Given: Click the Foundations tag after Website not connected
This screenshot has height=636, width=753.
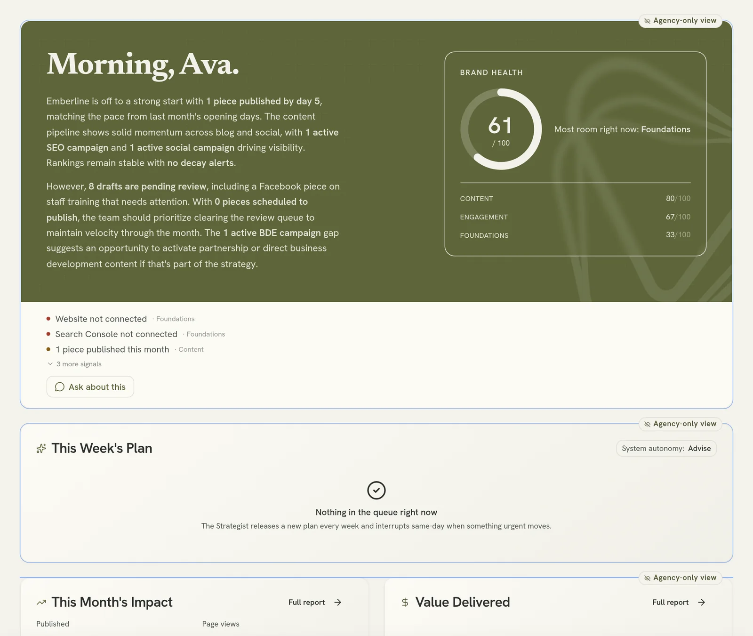Looking at the screenshot, I should pyautogui.click(x=175, y=319).
